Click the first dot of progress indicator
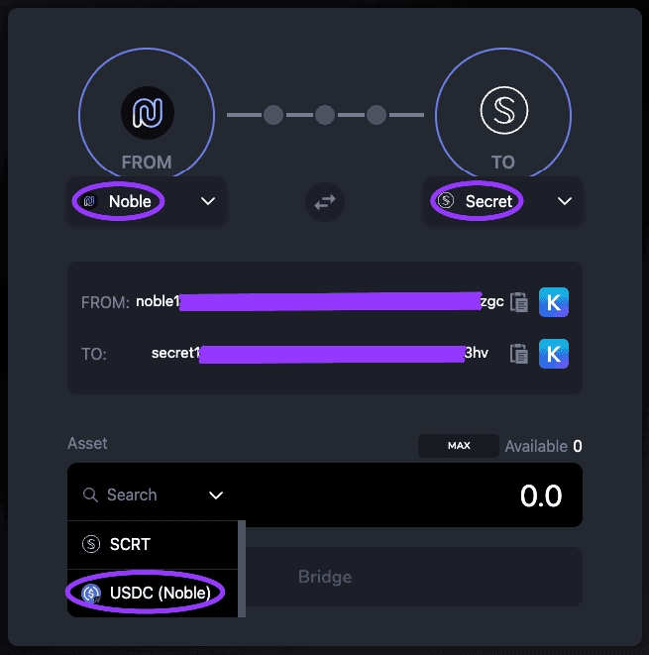 pyautogui.click(x=273, y=115)
